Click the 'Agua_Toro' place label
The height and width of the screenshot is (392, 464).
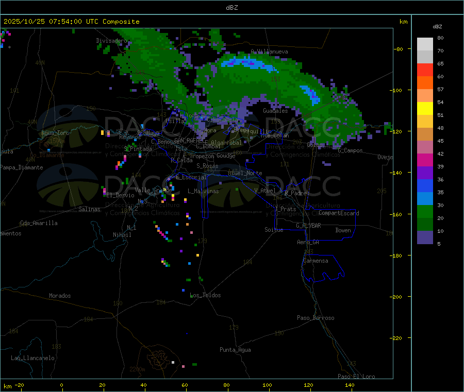55,133
